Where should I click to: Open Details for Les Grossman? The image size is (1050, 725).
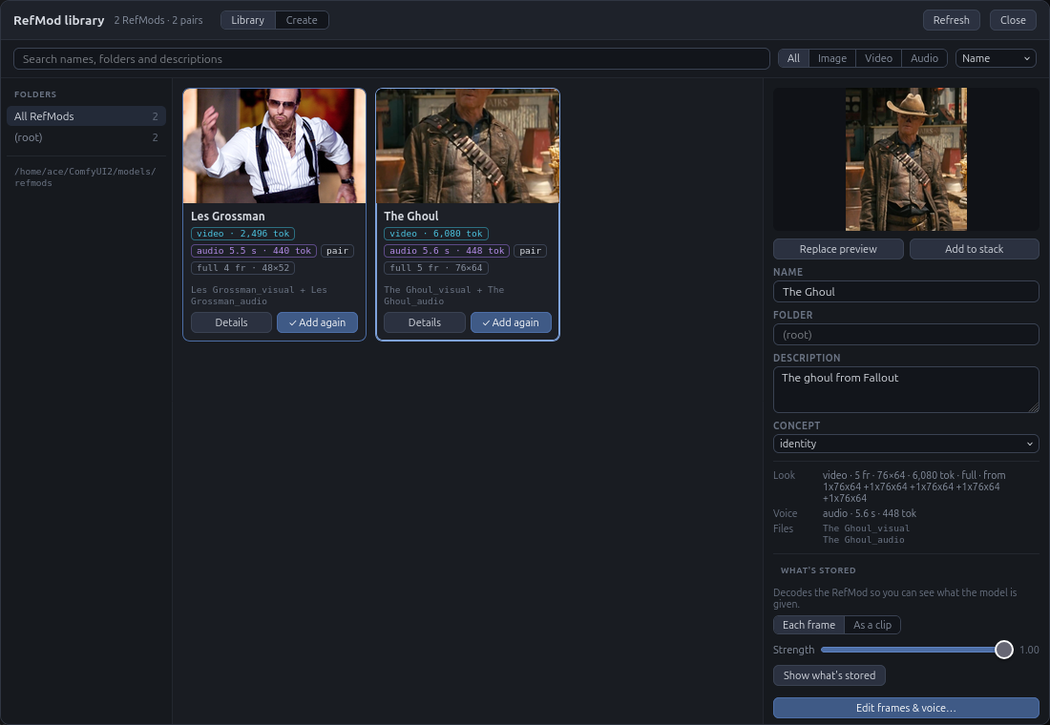click(x=231, y=322)
